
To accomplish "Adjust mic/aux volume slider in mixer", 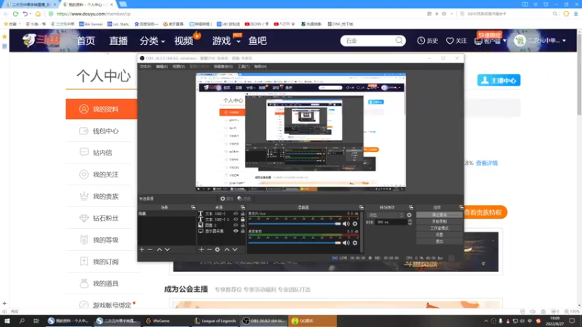I will 295,224.
